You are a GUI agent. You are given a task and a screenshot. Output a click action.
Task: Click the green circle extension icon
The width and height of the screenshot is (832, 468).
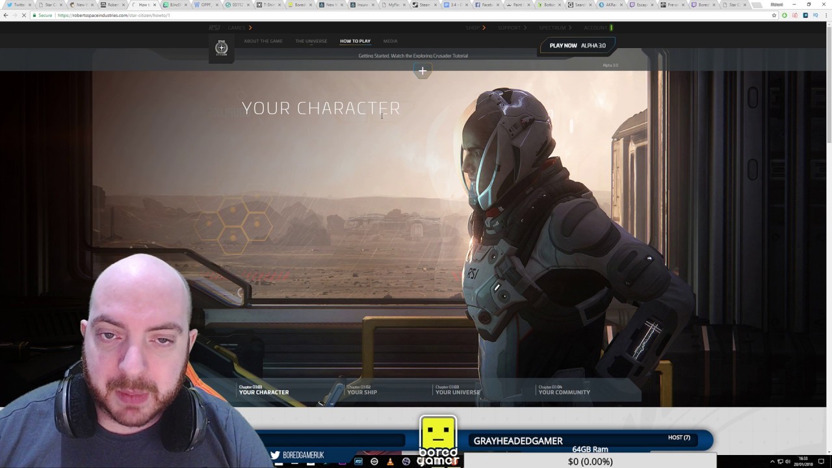785,15
